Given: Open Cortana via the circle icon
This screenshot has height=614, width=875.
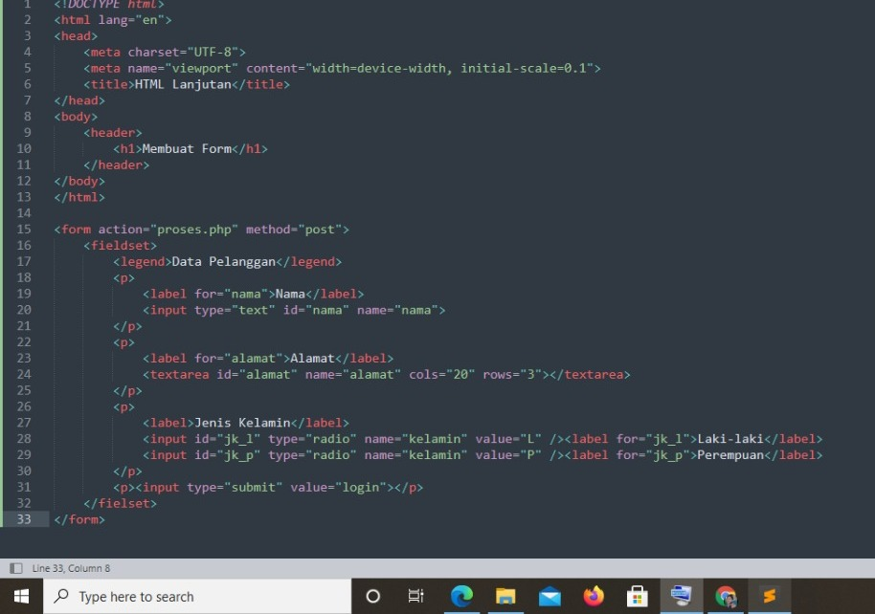Looking at the screenshot, I should (x=372, y=597).
